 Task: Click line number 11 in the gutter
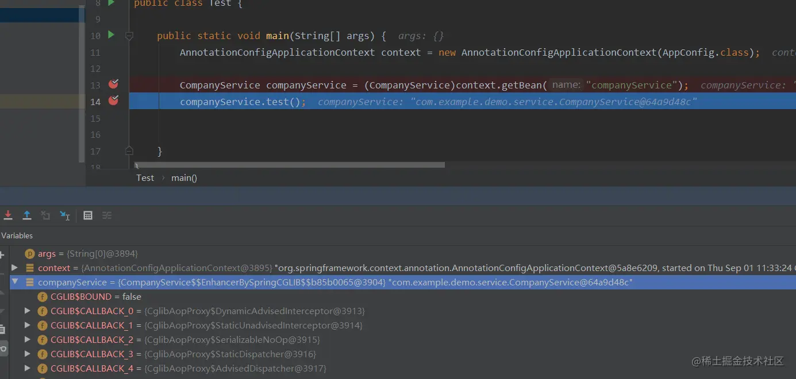[x=95, y=52]
